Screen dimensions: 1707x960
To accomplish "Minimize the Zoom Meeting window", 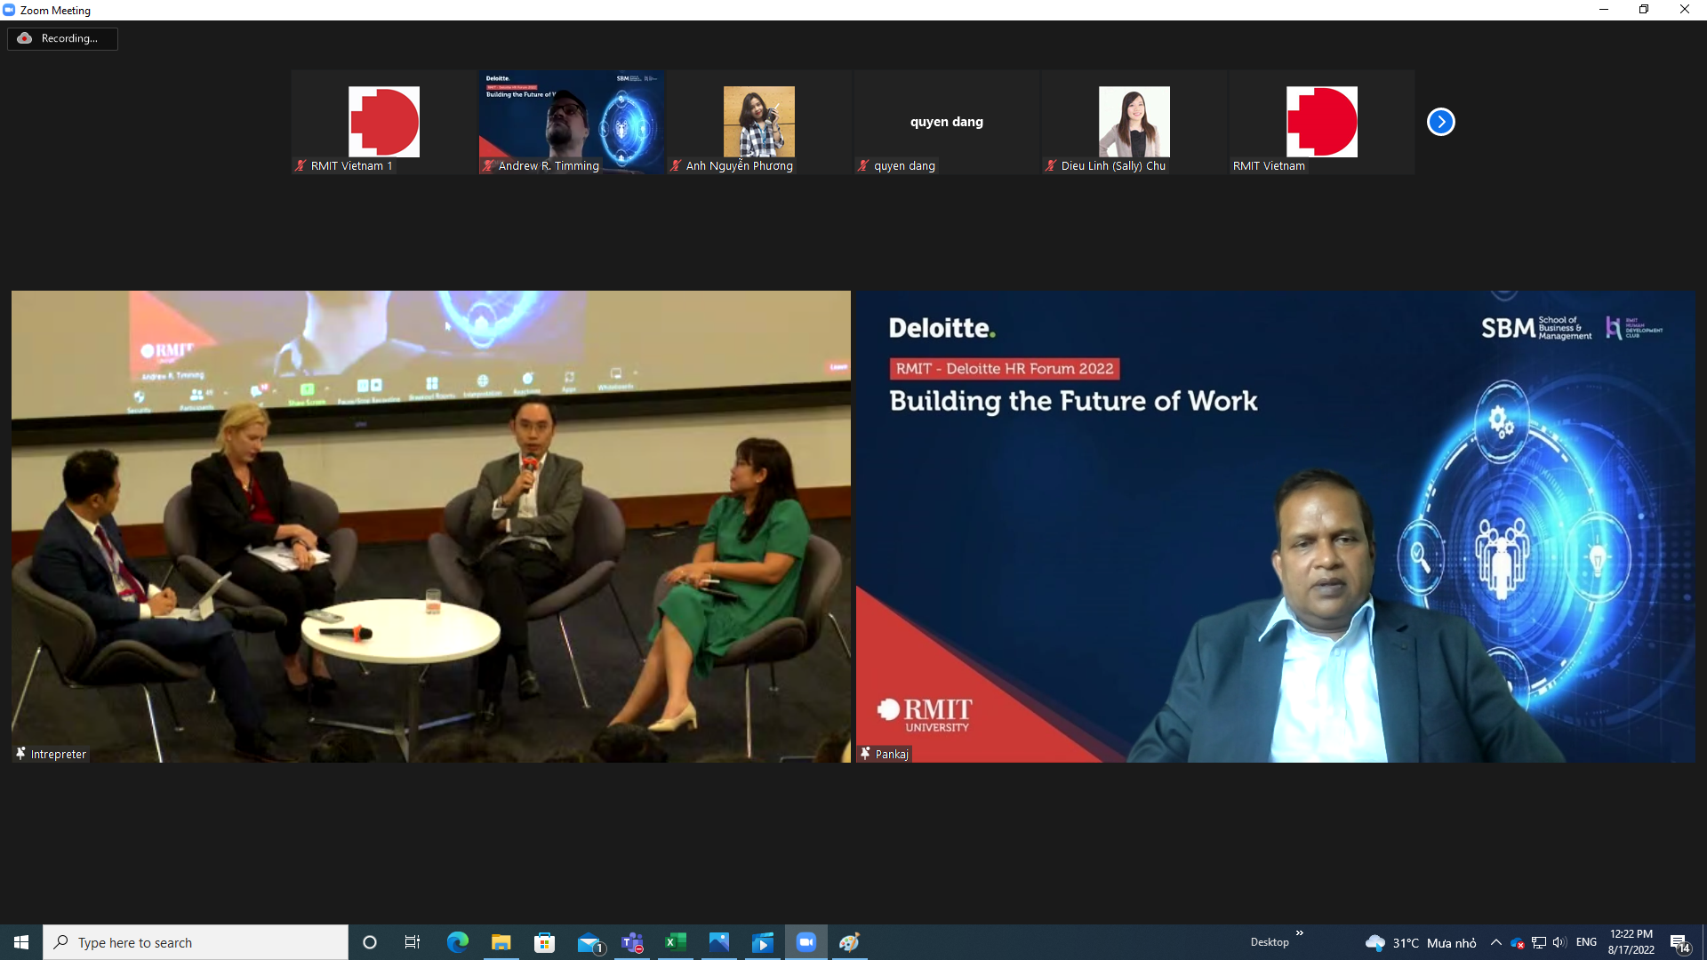I will coord(1604,10).
